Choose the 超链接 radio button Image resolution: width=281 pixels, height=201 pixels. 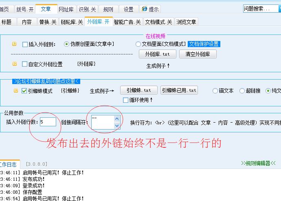point(242,91)
